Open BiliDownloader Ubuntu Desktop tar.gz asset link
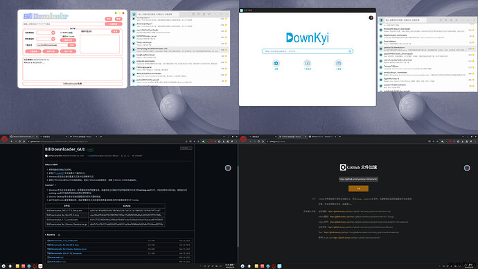478x269 pixels. point(67,249)
